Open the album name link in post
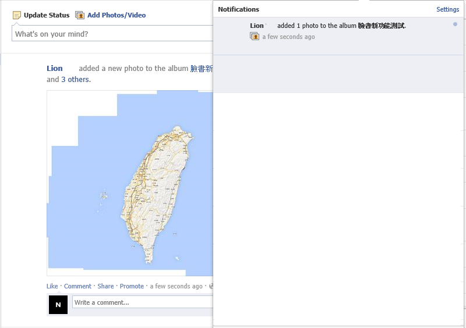Viewport: 466px width, 328px height. pyautogui.click(x=202, y=69)
